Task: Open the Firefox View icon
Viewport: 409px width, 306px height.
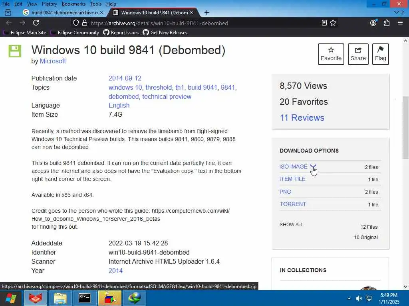Action: click(8, 12)
